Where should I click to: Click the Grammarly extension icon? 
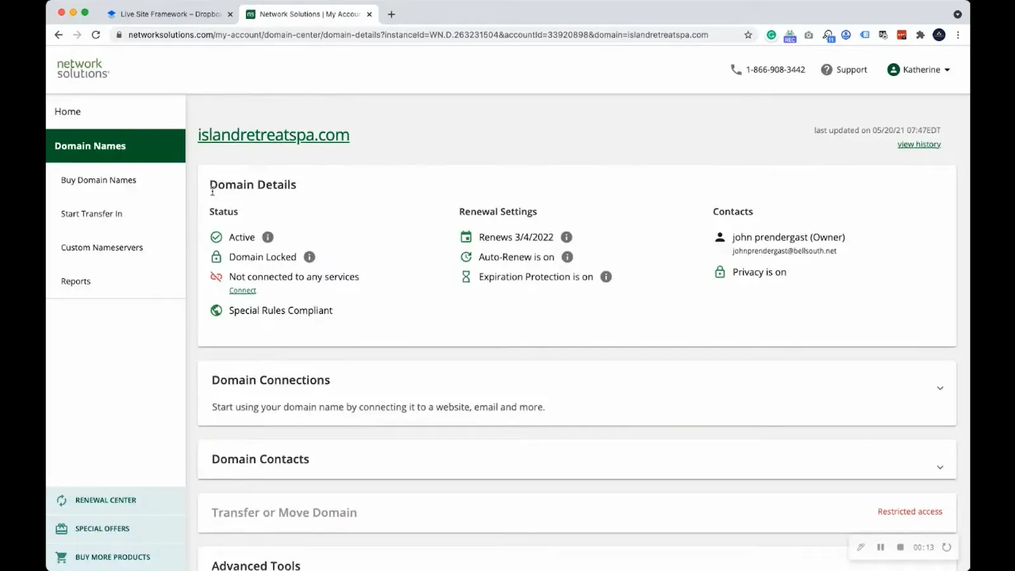[x=771, y=35]
